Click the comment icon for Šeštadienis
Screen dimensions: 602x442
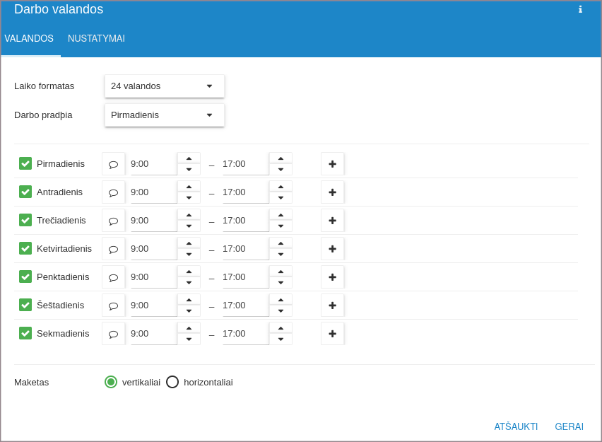[113, 306]
